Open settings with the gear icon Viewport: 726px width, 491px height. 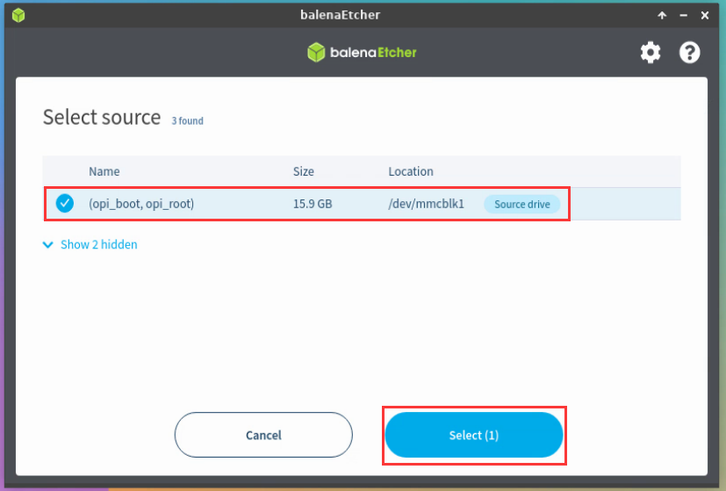click(650, 53)
